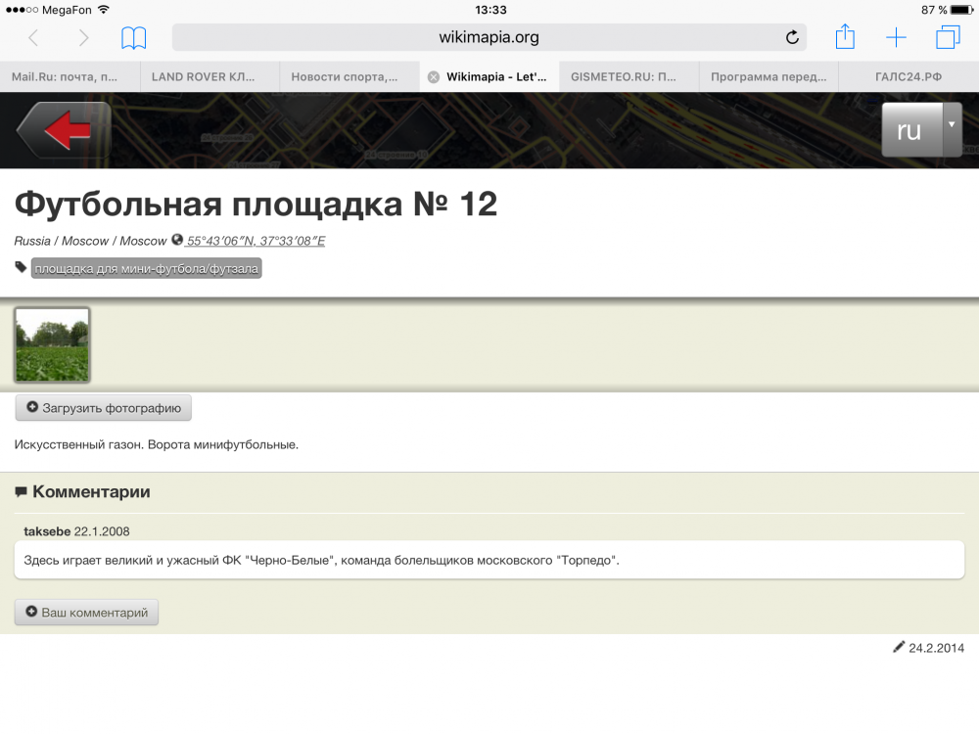Open coordinates link 55°43'06"N, 37°33'08"E
The height and width of the screenshot is (734, 979).
[256, 241]
